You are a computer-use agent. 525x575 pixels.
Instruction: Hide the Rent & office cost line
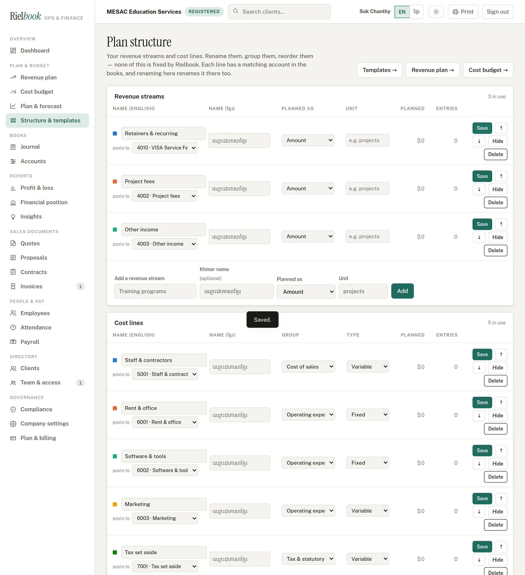click(497, 416)
